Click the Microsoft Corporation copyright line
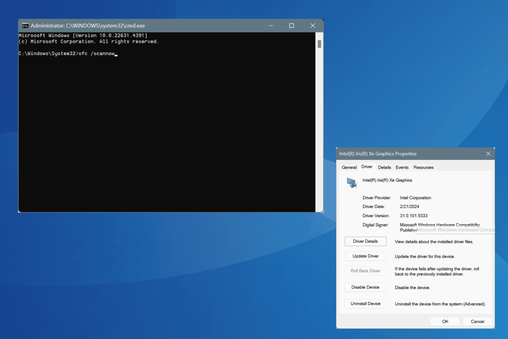 89,41
